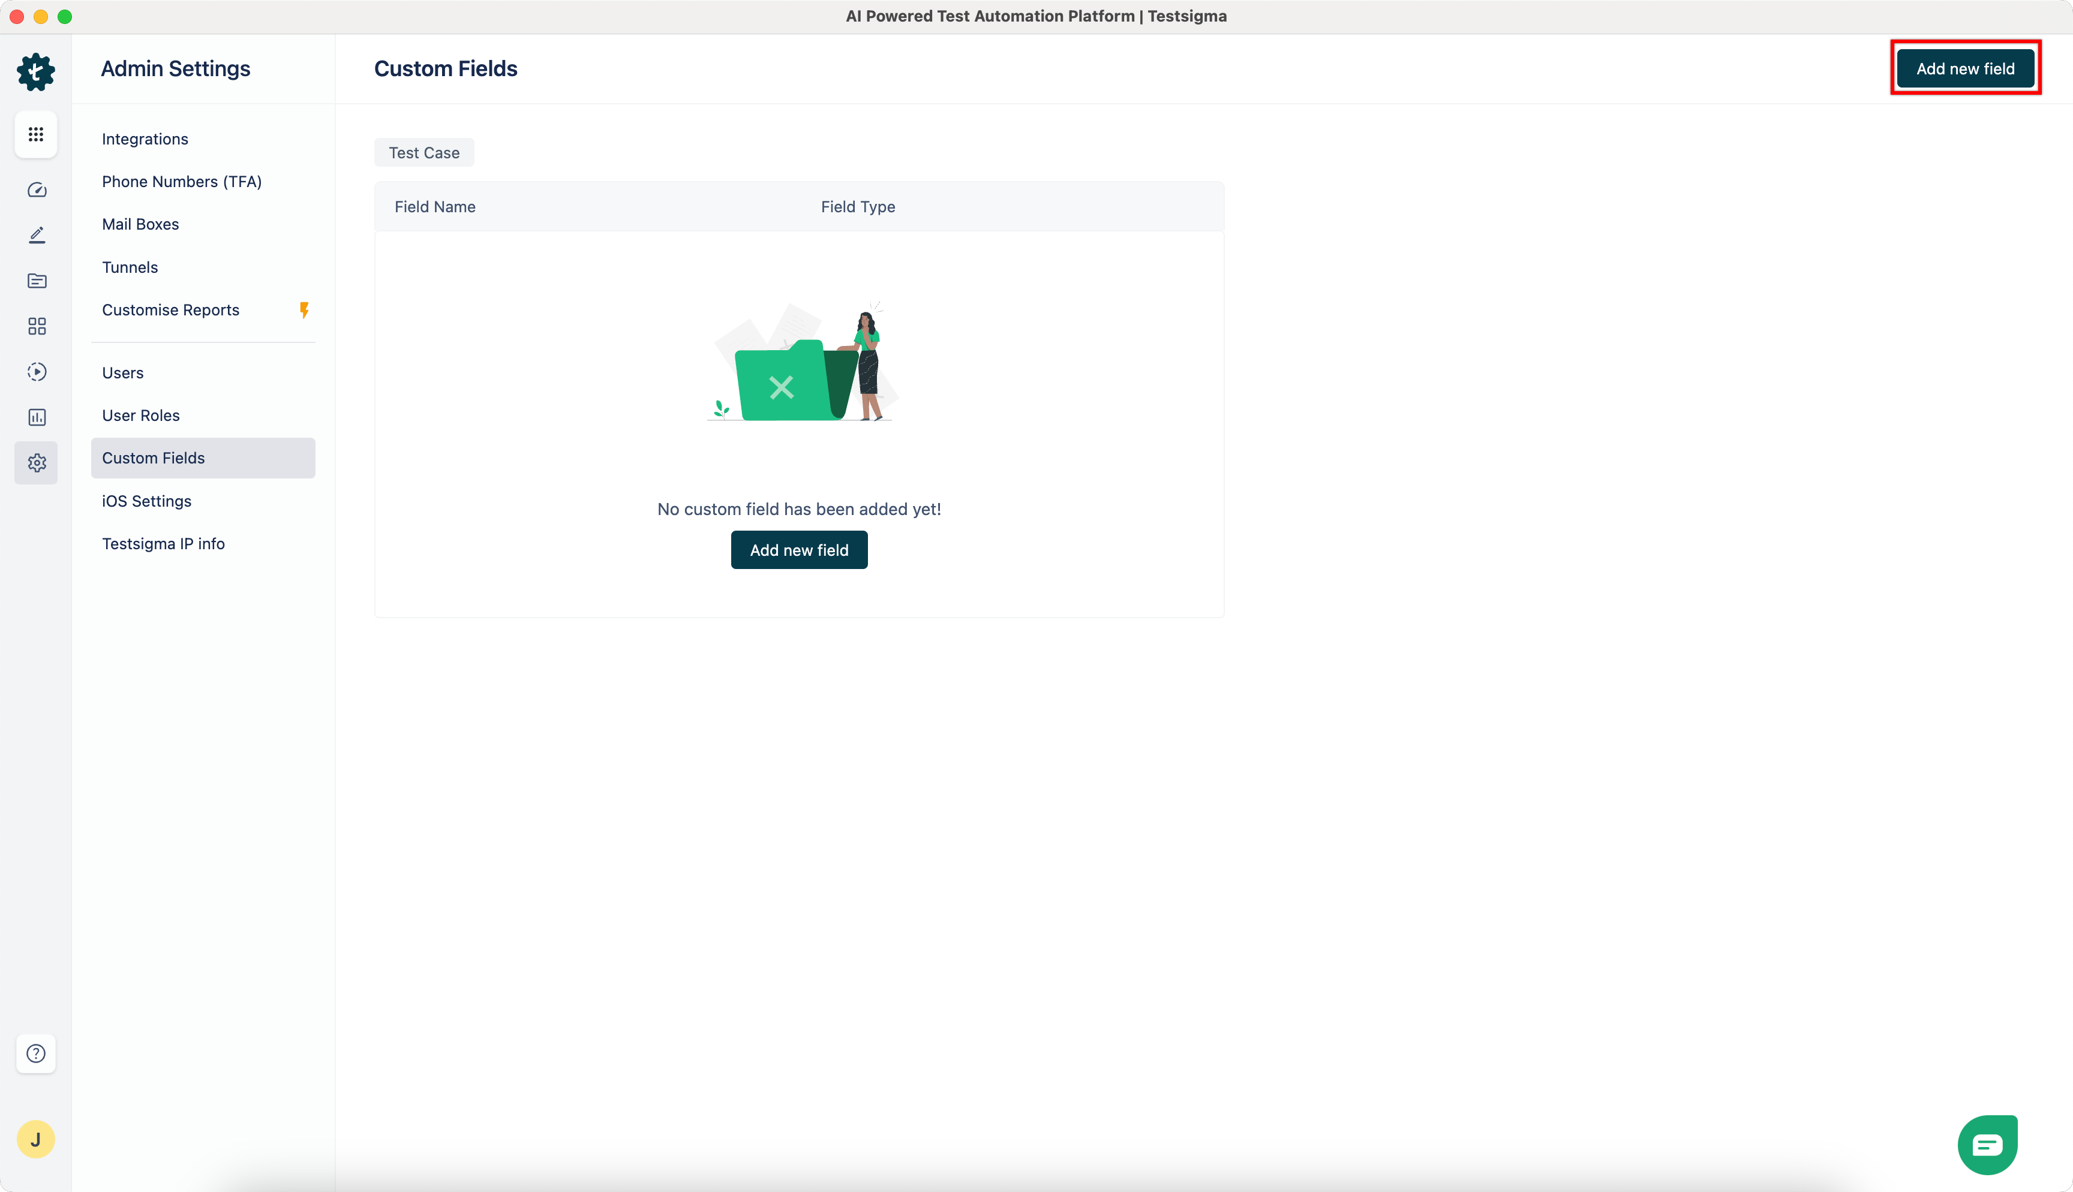
Task: Open Integrations in Admin Settings
Action: [x=145, y=139]
